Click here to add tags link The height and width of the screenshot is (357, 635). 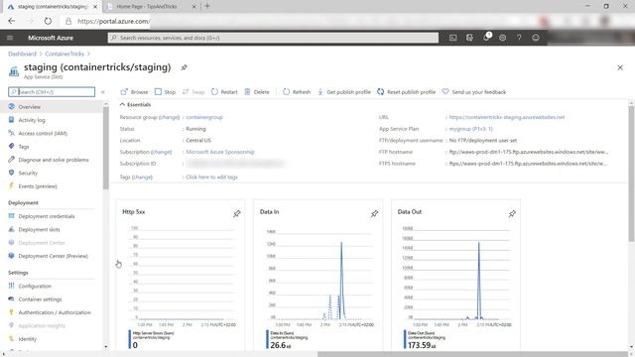pyautogui.click(x=211, y=177)
